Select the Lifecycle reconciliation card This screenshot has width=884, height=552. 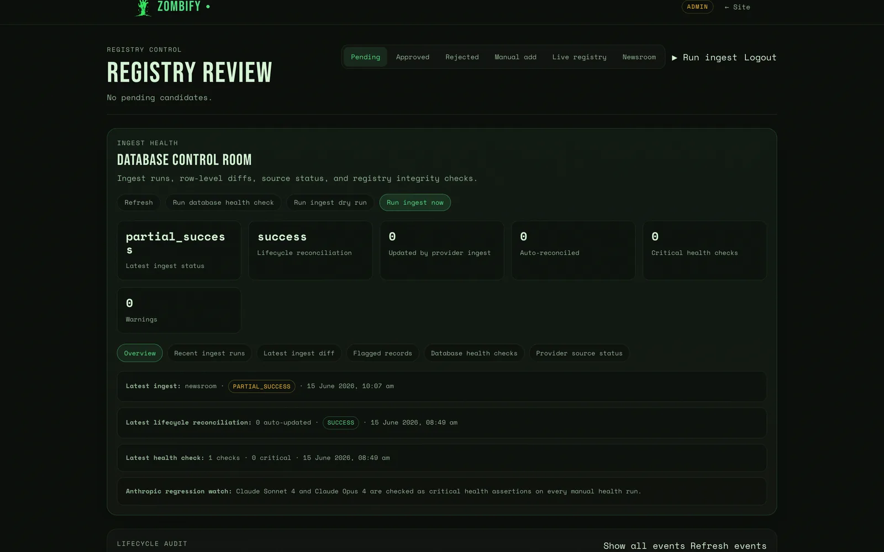[x=311, y=251]
